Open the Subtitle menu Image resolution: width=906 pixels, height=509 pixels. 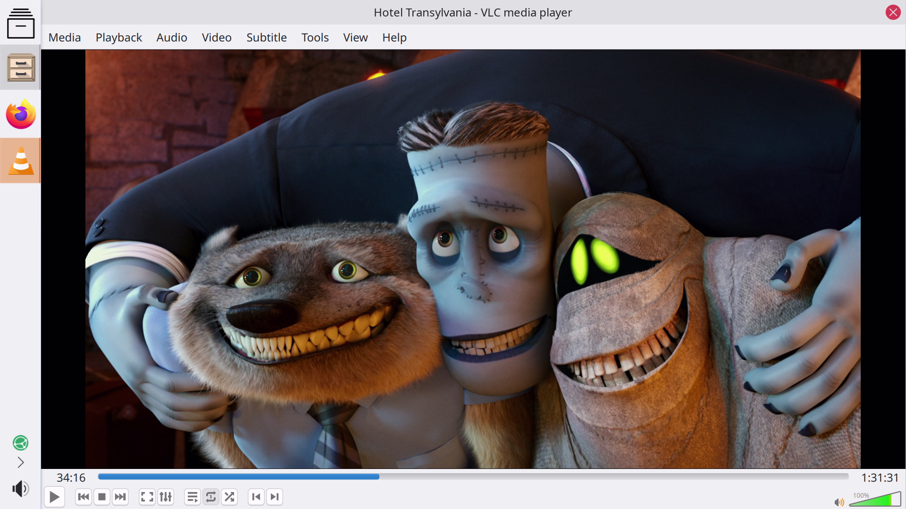click(x=267, y=37)
